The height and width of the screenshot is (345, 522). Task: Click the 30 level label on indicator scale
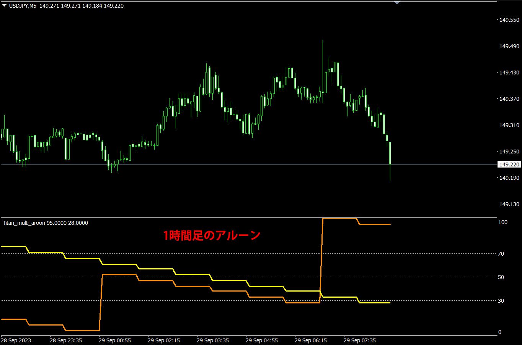[501, 301]
